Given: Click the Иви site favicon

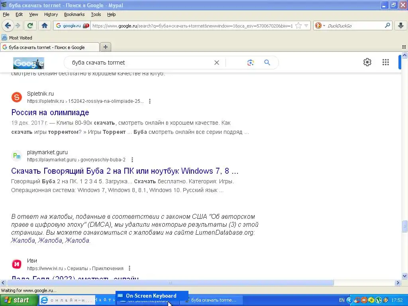Looking at the screenshot, I should 17,264.
